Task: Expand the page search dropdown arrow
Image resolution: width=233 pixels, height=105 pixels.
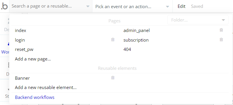Action: 88,6
